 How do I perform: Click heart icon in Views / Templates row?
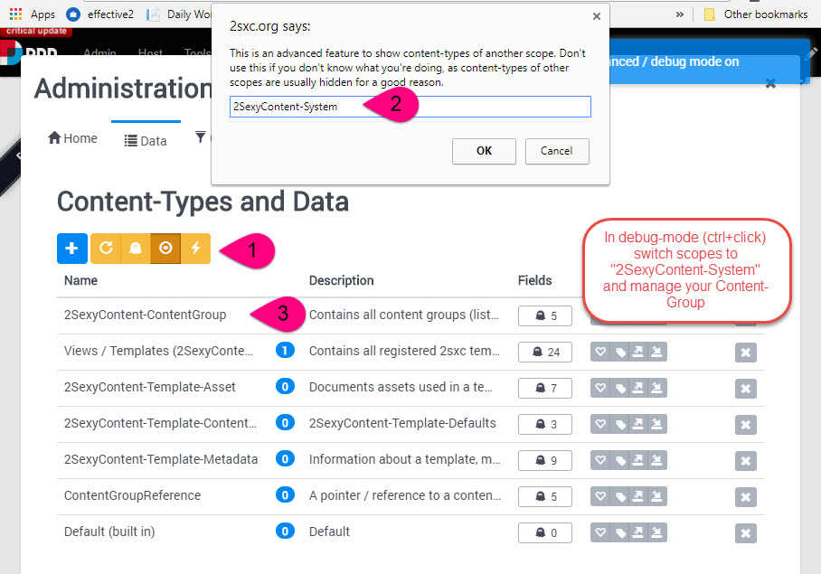600,353
